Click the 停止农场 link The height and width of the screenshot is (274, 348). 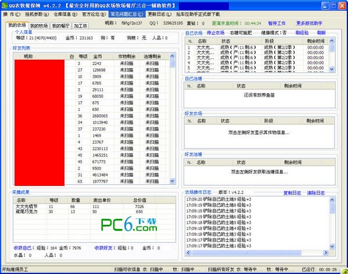tap(216, 33)
